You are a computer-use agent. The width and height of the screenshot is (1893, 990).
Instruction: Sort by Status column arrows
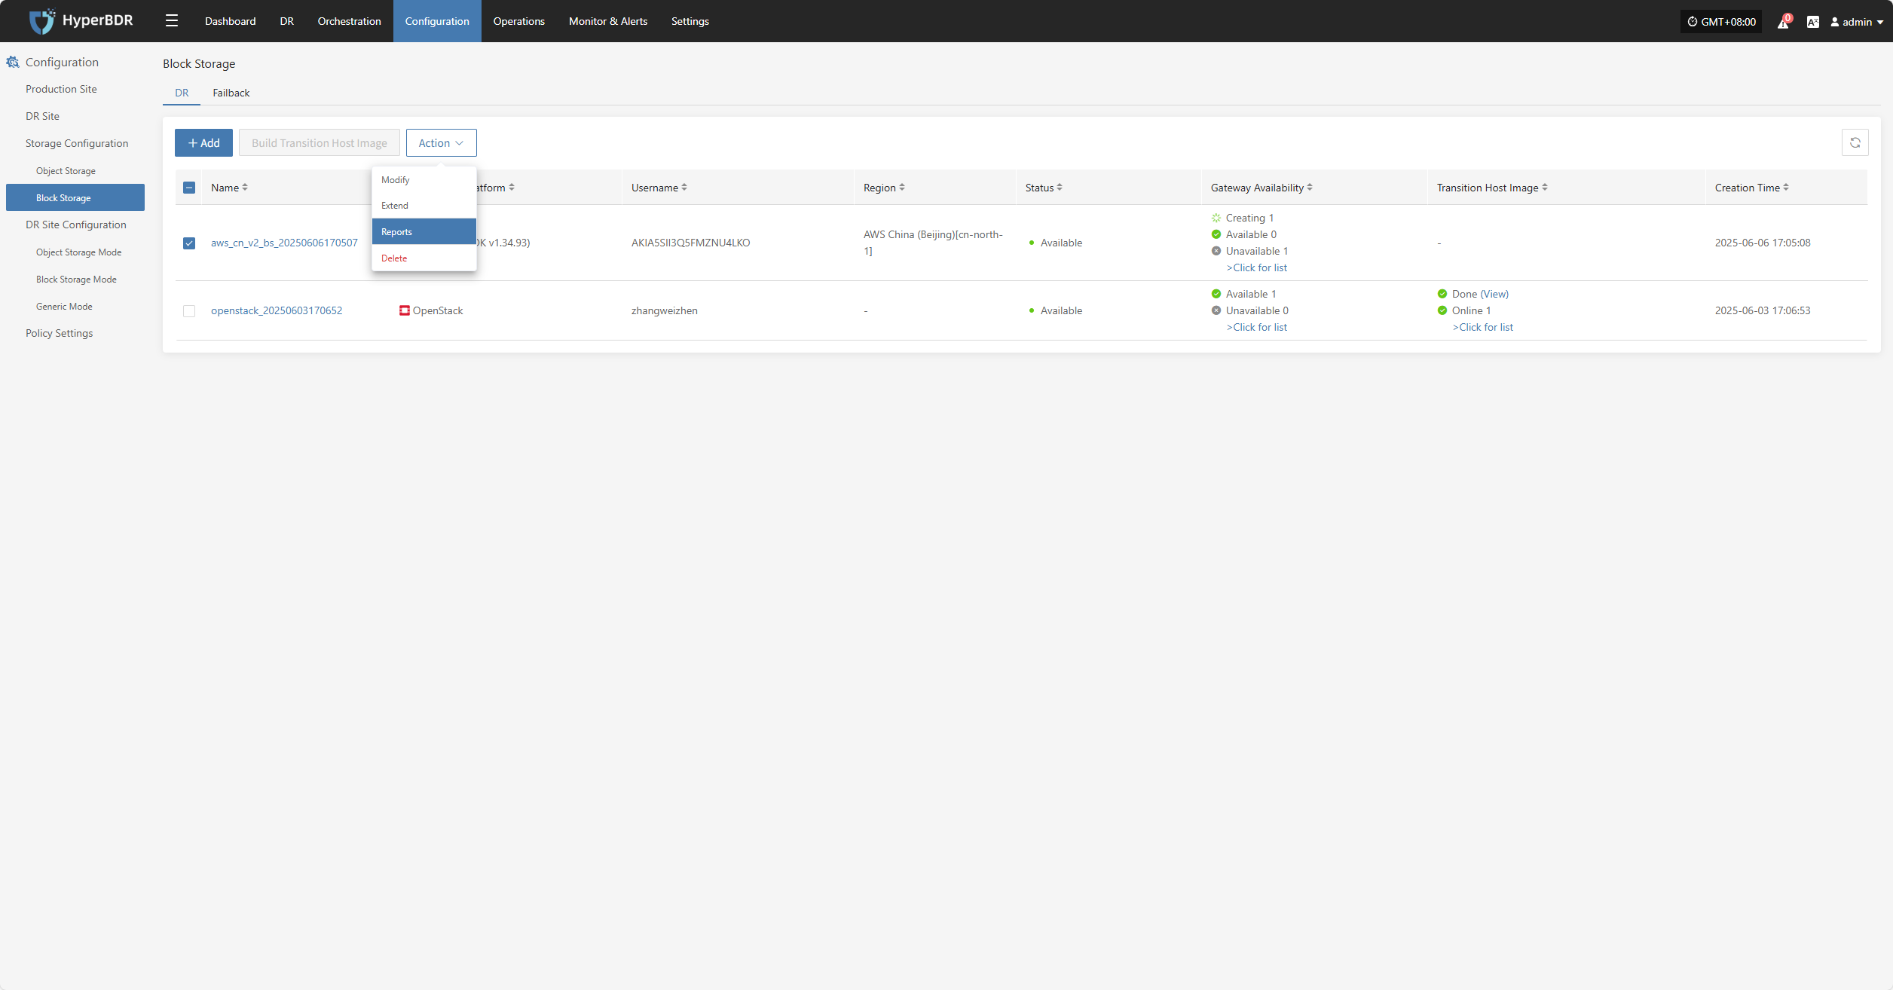[x=1060, y=188]
